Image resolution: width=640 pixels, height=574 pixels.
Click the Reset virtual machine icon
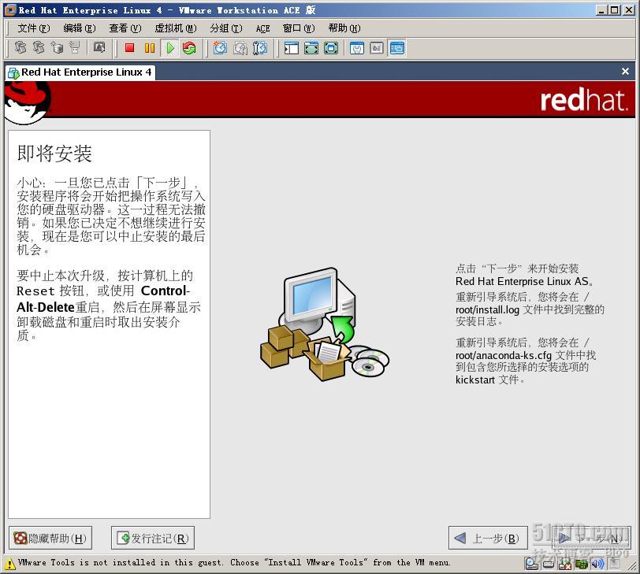pyautogui.click(x=189, y=48)
